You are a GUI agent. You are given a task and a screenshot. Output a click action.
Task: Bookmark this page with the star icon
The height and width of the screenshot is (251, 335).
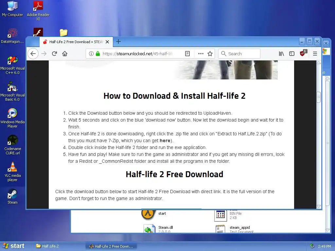[x=210, y=54]
